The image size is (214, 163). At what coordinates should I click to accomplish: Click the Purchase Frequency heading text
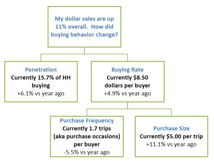(87, 121)
